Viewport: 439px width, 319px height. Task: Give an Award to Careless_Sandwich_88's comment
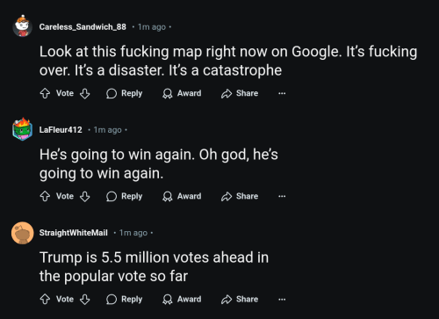[182, 93]
